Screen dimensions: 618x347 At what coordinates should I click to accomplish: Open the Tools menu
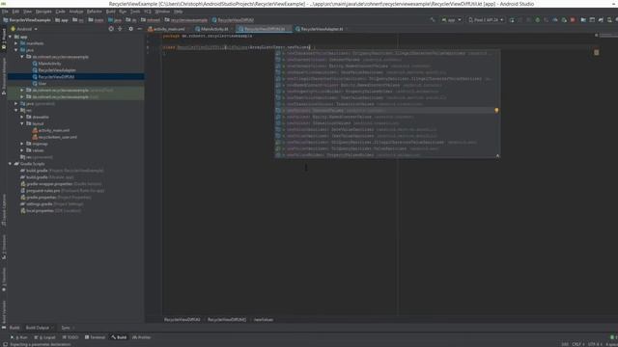pos(135,12)
